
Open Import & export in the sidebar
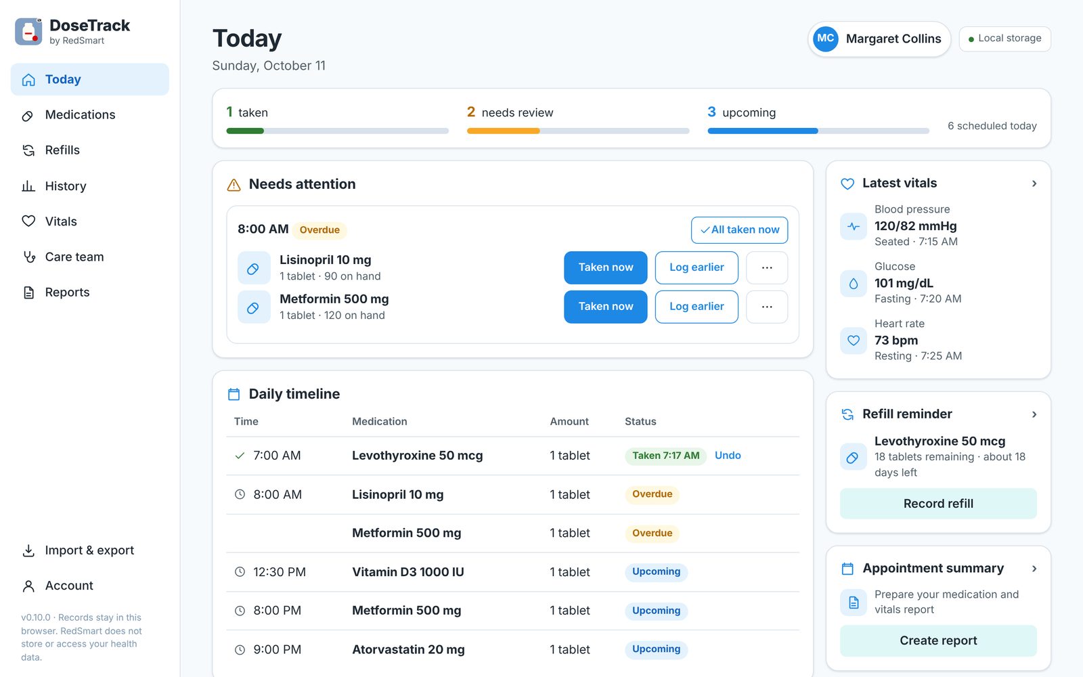90,550
